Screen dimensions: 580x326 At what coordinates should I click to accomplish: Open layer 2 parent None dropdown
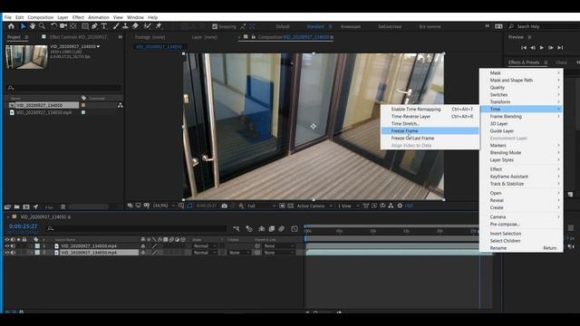click(279, 253)
